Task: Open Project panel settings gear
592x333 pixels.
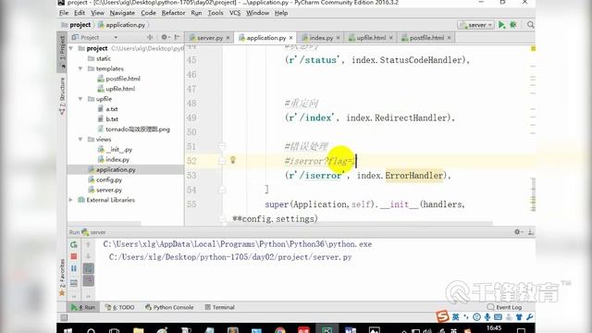Action: (x=165, y=37)
